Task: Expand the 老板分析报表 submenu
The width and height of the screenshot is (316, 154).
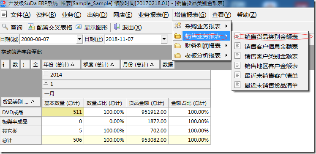Action: pos(202,55)
